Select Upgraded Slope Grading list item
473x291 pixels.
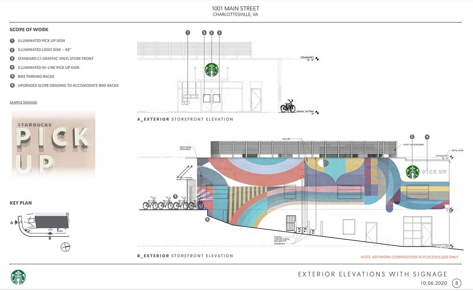tap(68, 86)
